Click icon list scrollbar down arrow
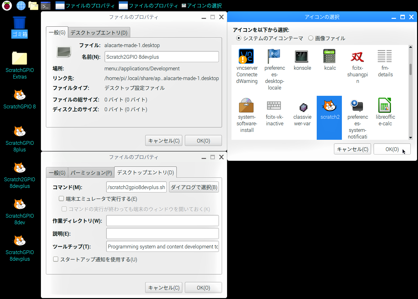The width and height of the screenshot is (418, 299). coord(410,138)
